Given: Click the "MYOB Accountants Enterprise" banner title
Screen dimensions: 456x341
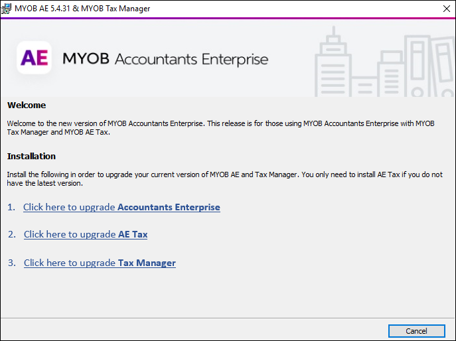Looking at the screenshot, I should (165, 59).
